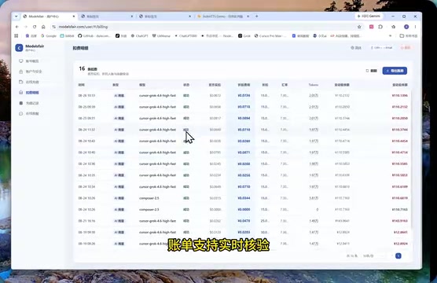Open the Grok bookmark
437x283 pixels.
[244, 35]
